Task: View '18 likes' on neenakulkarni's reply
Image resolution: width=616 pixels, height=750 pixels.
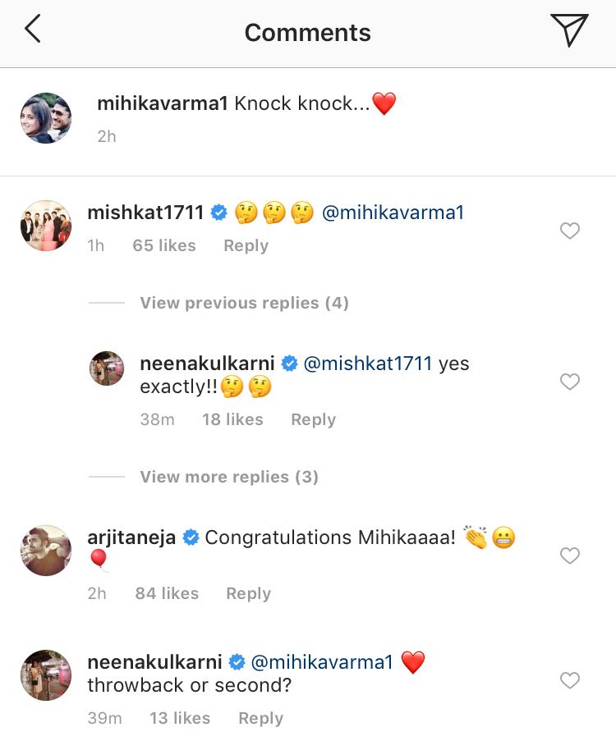Action: pyautogui.click(x=232, y=419)
